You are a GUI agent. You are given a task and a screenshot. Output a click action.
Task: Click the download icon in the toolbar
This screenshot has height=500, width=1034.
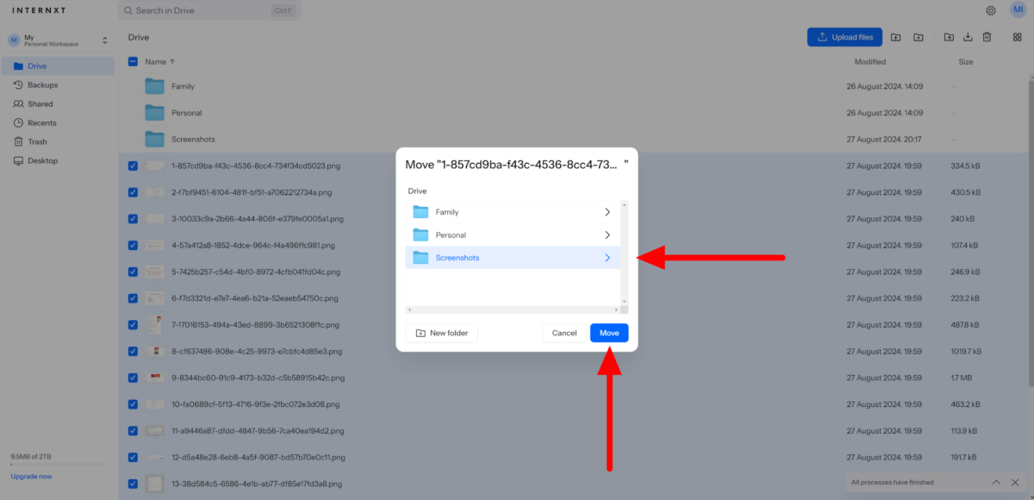coord(968,37)
